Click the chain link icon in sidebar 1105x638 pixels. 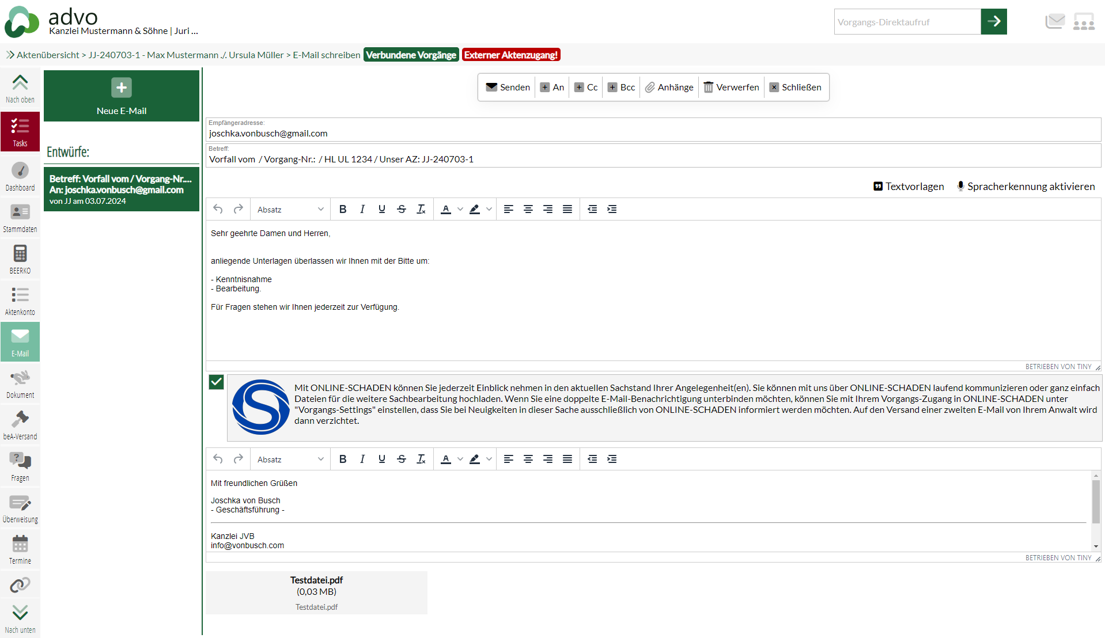20,585
